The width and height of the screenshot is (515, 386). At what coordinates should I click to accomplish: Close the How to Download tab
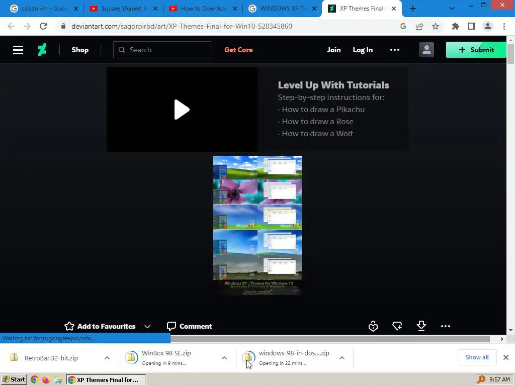[235, 9]
